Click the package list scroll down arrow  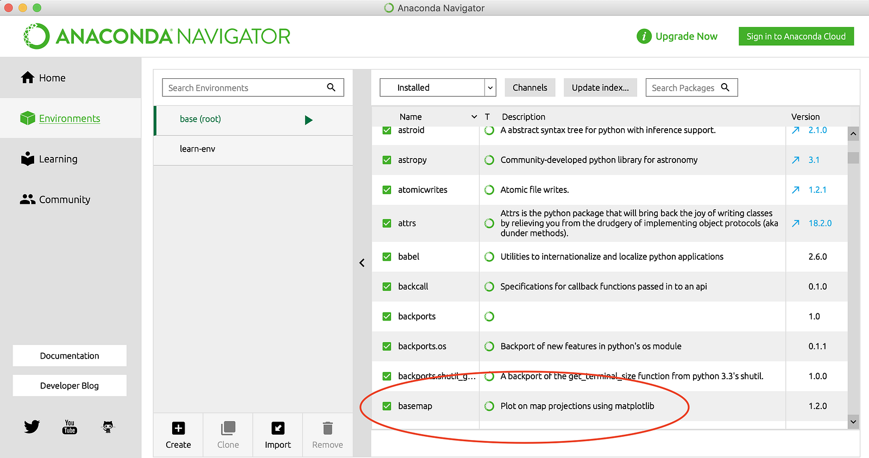853,422
